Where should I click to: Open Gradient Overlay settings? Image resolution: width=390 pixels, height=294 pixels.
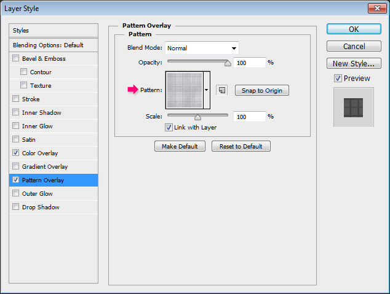point(45,167)
